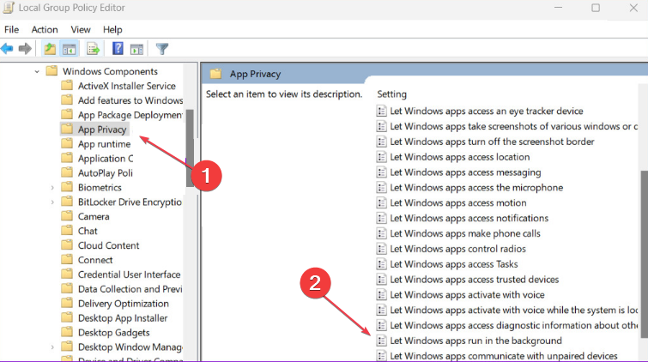This screenshot has width=648, height=362.
Task: Expand the Biometrics tree node
Action: [x=52, y=188]
